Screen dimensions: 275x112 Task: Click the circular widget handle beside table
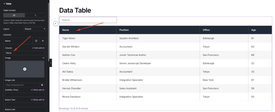(56, 23)
